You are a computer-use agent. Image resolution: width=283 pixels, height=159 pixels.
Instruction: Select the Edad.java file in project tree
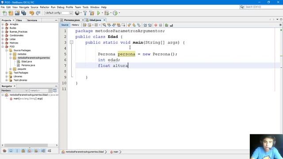27,61
